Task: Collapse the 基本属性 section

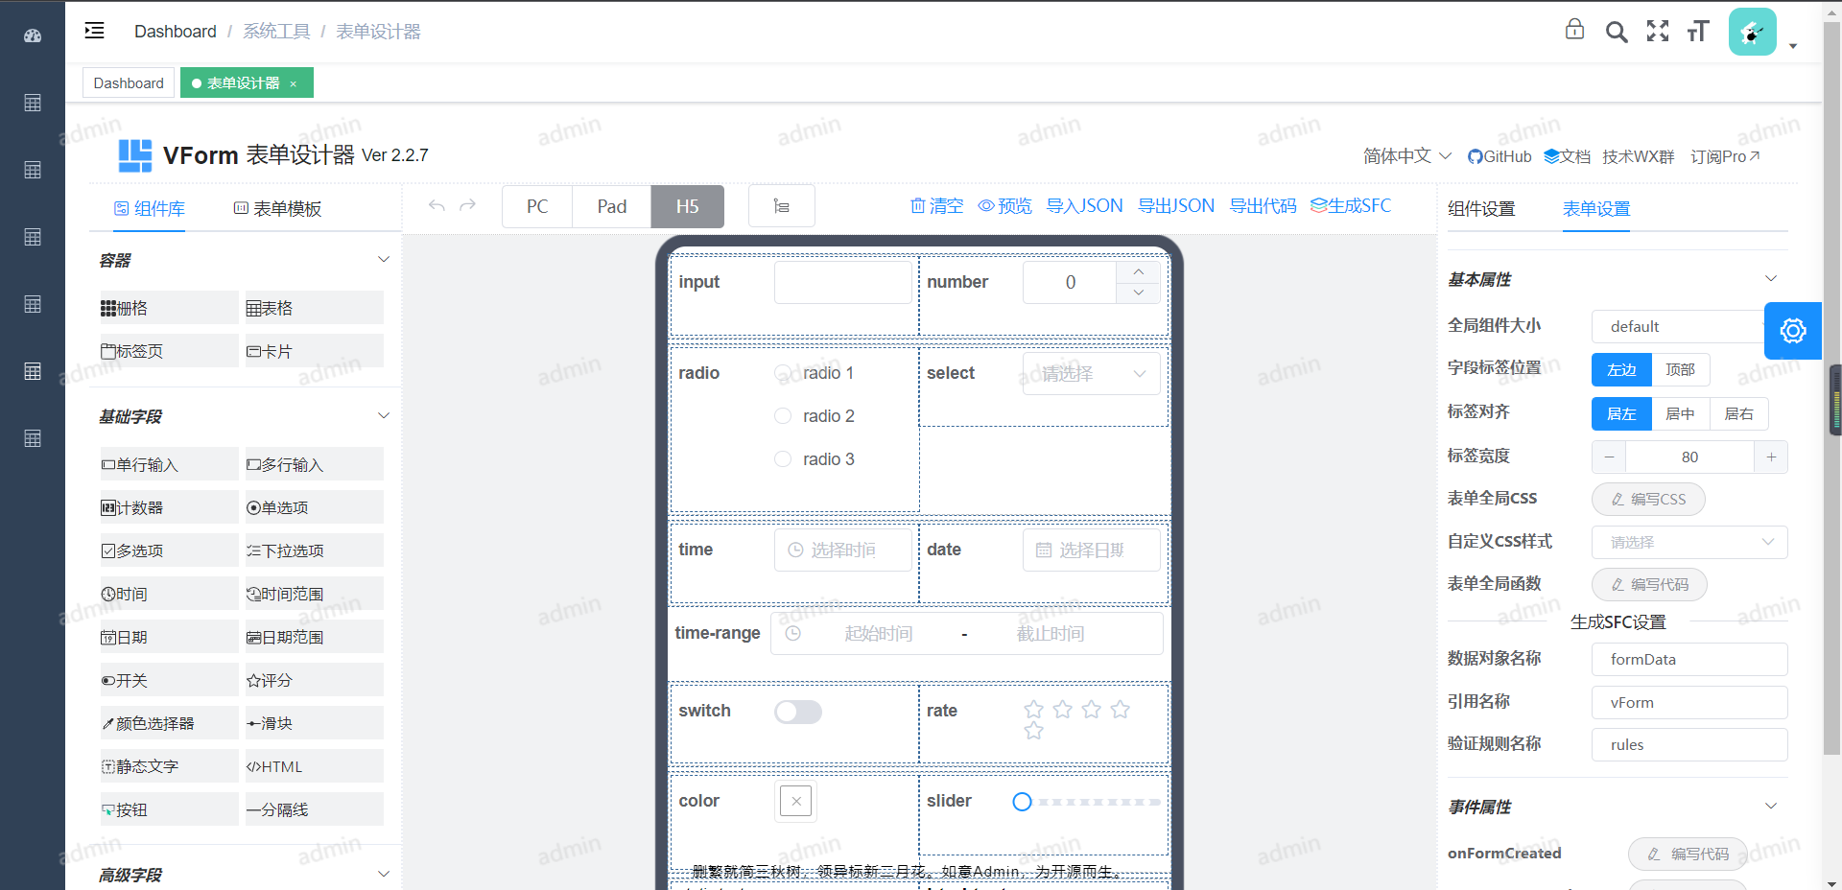Action: click(x=1771, y=279)
